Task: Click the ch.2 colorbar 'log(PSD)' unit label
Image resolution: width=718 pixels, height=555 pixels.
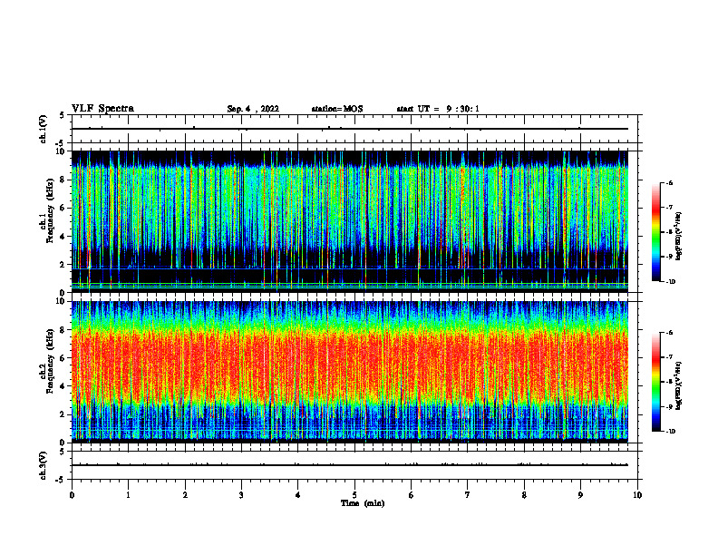Action: 679,385
